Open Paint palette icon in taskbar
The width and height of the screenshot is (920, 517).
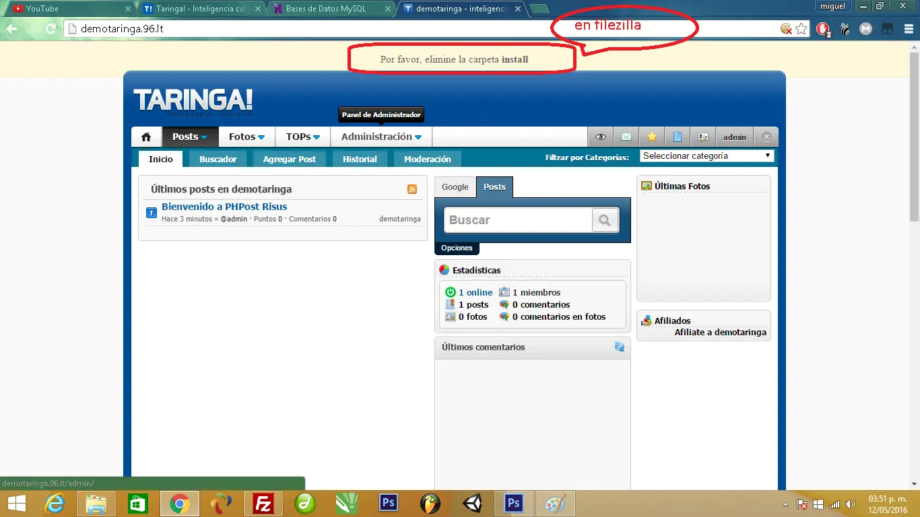pyautogui.click(x=555, y=504)
